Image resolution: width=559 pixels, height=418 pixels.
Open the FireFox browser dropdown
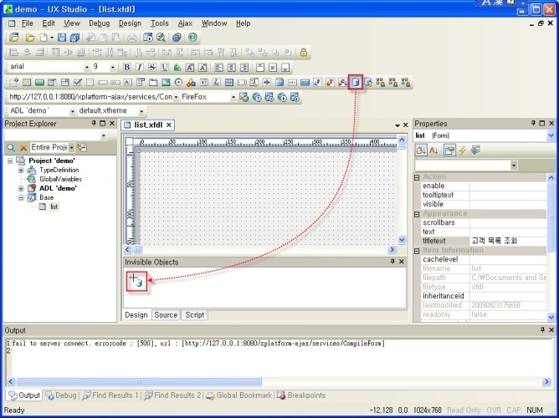pos(233,97)
